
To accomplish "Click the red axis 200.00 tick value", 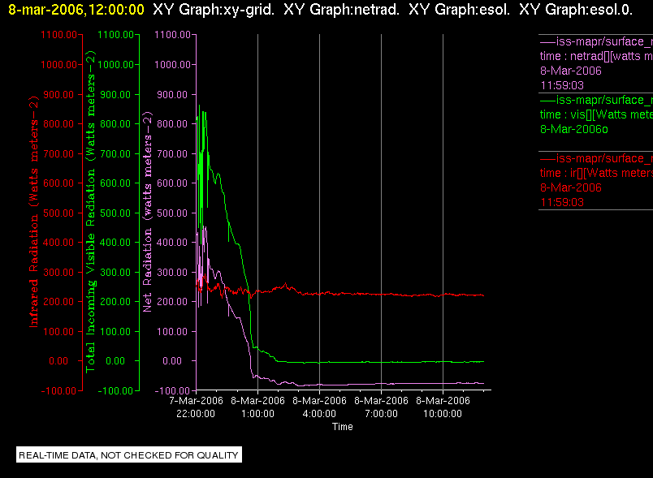I will tap(58, 302).
